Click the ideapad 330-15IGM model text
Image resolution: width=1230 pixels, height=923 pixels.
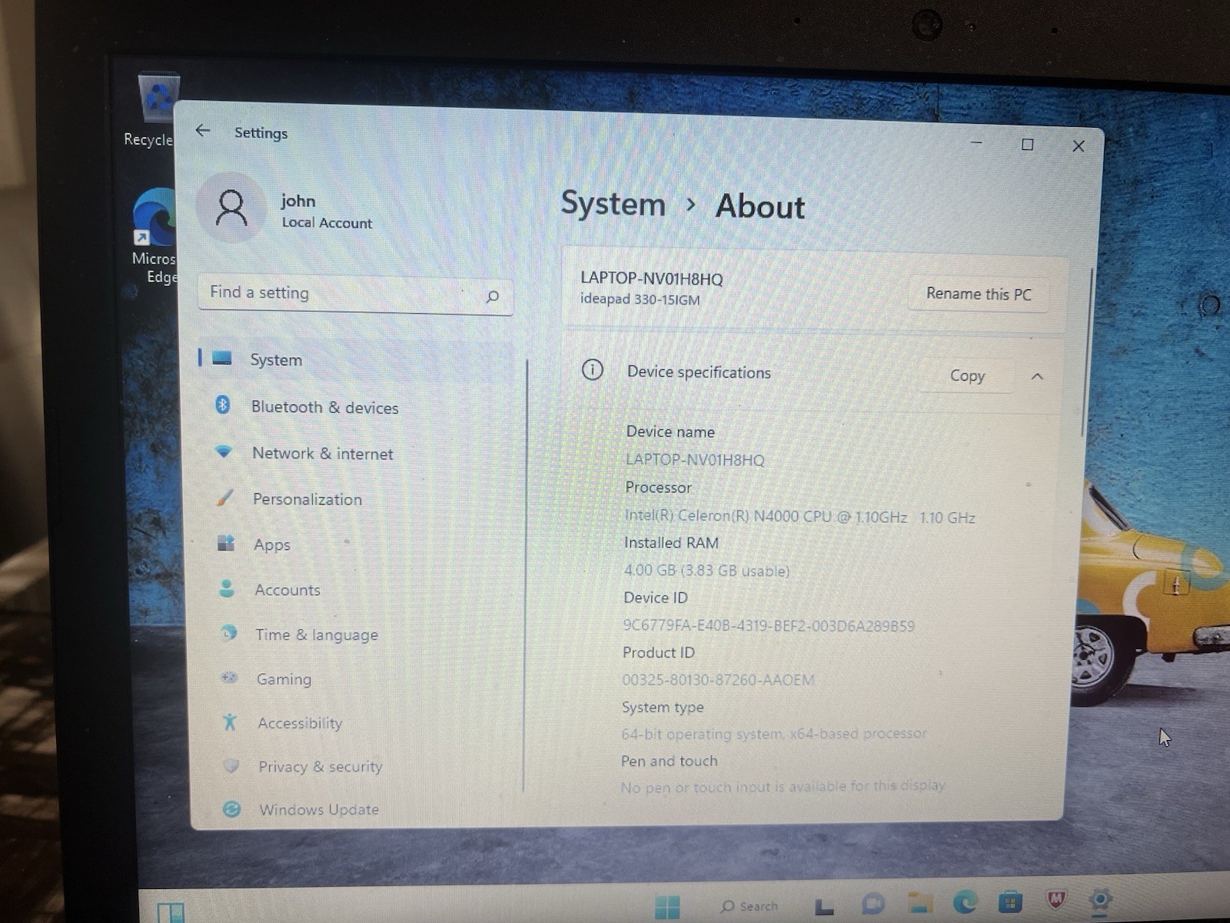pyautogui.click(x=640, y=299)
